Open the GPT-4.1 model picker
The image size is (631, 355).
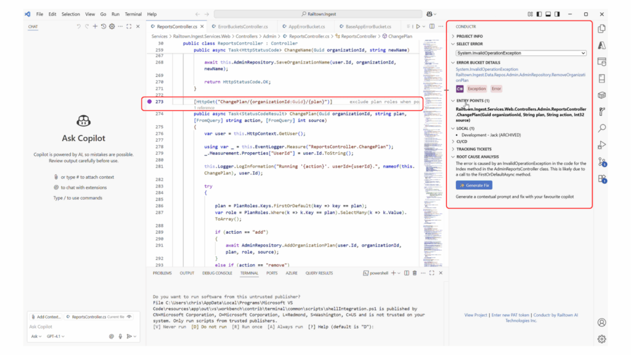coord(54,337)
